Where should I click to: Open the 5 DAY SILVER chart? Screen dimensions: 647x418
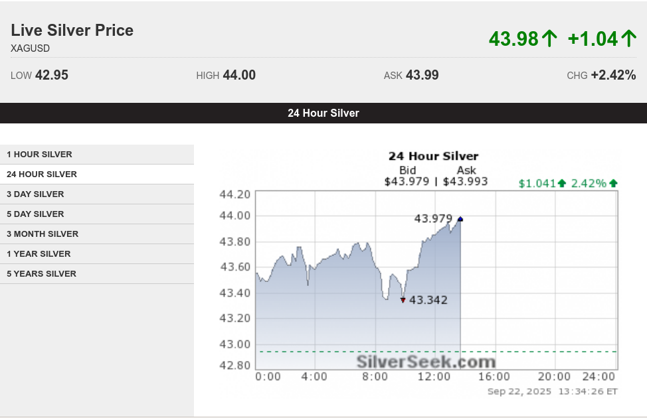[x=97, y=214]
